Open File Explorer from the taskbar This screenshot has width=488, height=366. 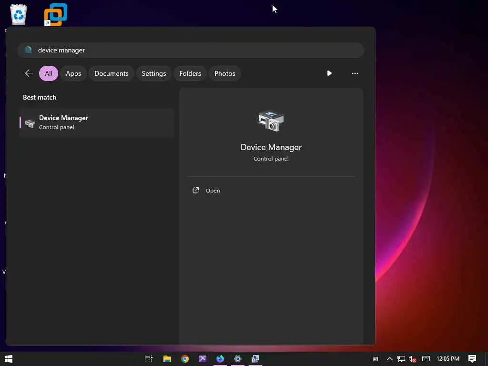pos(167,359)
